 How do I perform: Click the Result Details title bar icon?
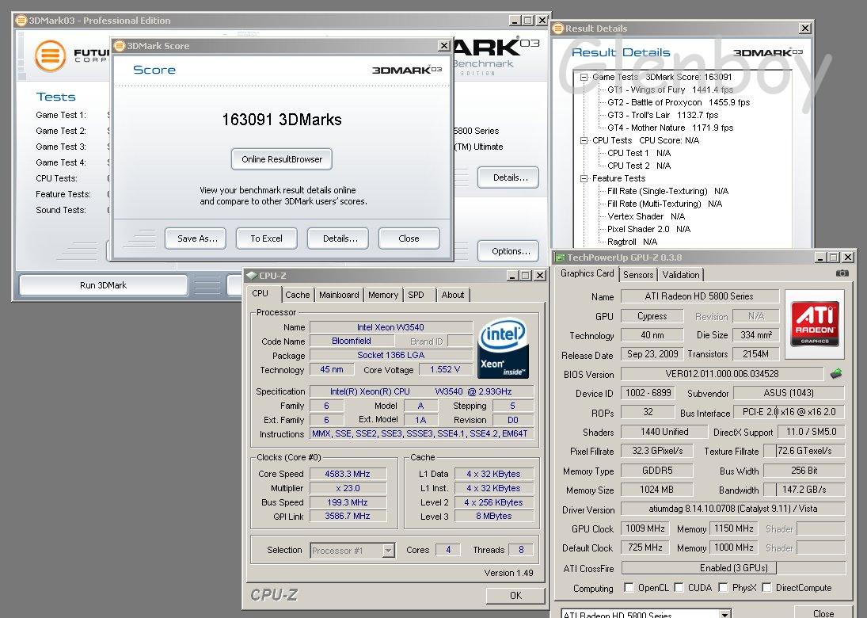pyautogui.click(x=558, y=29)
